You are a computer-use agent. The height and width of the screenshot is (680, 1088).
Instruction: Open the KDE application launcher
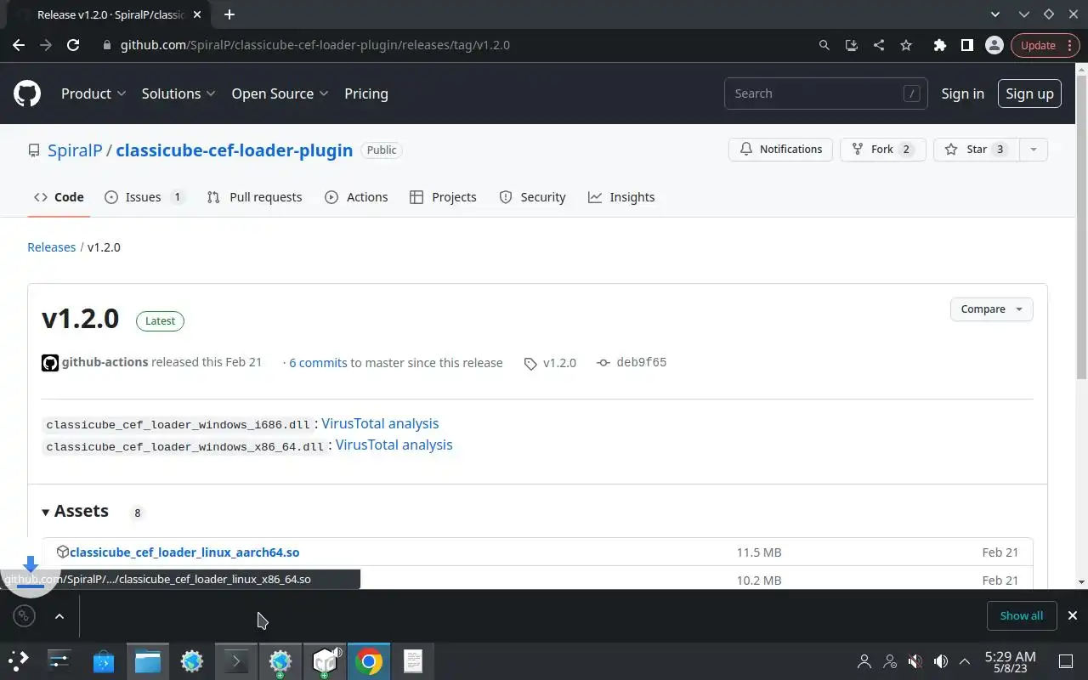[x=19, y=660]
